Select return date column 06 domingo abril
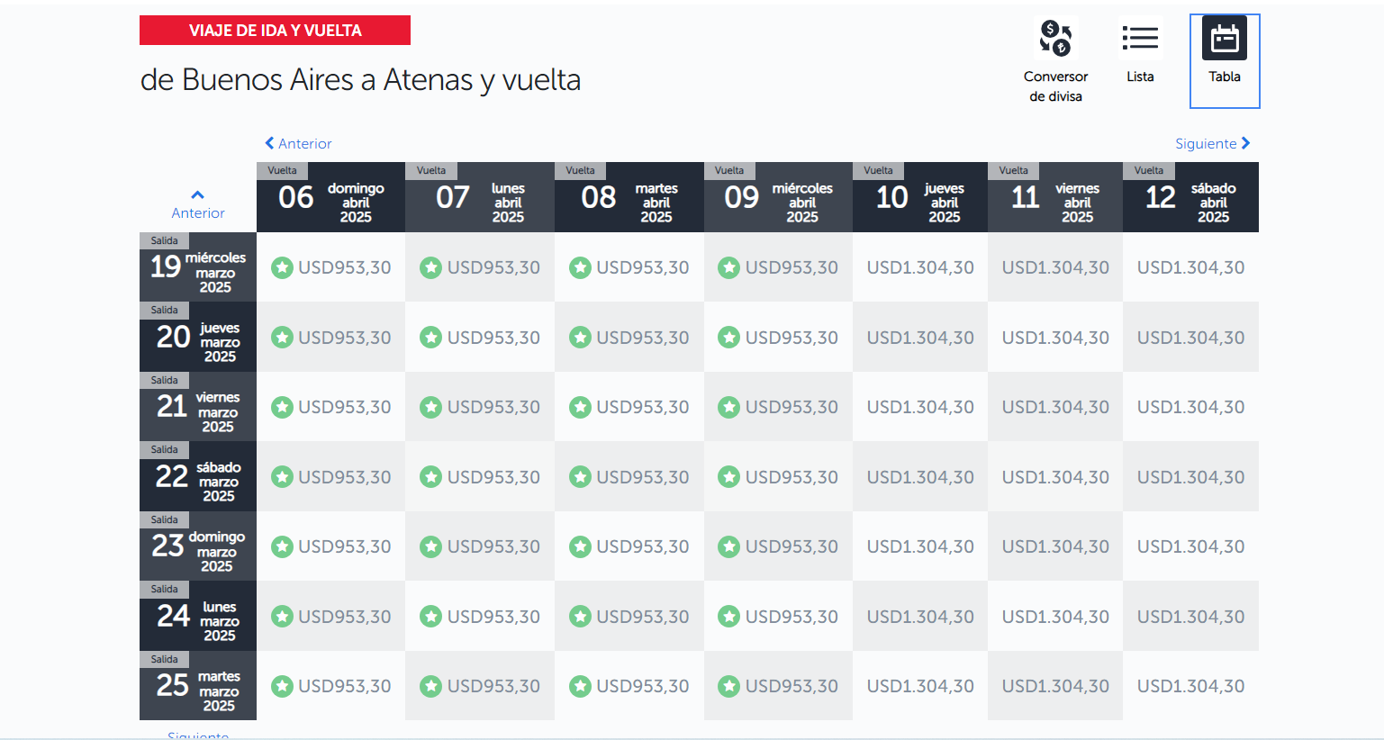 pyautogui.click(x=331, y=197)
